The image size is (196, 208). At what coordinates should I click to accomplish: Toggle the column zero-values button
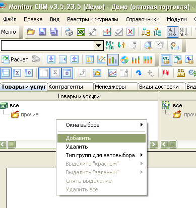[67, 73]
